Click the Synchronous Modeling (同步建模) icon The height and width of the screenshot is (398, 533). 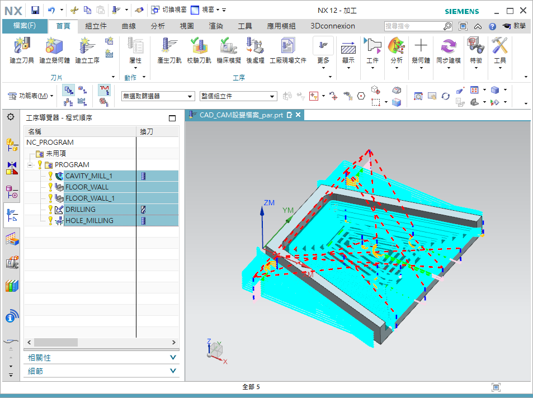449,45
